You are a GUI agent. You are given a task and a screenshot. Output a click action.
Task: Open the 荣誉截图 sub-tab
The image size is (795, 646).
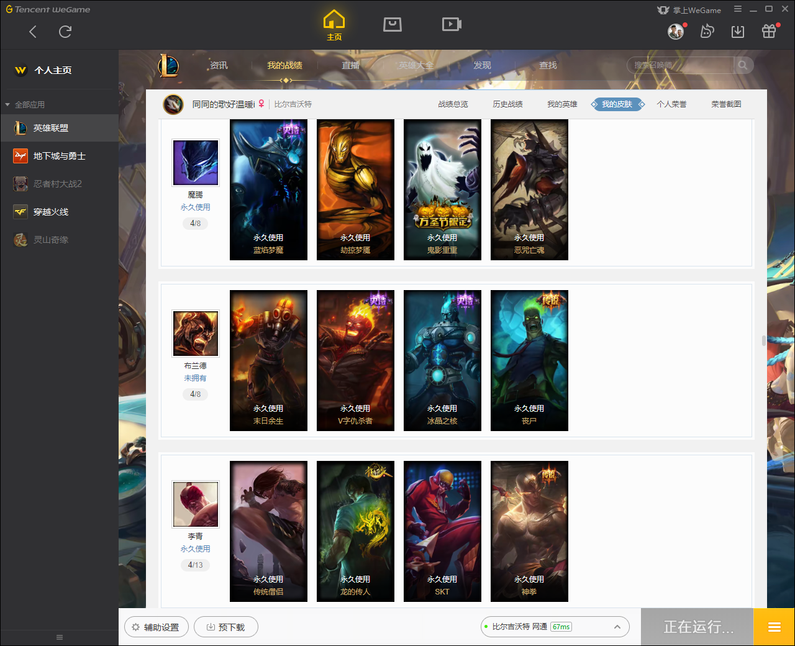coord(726,104)
